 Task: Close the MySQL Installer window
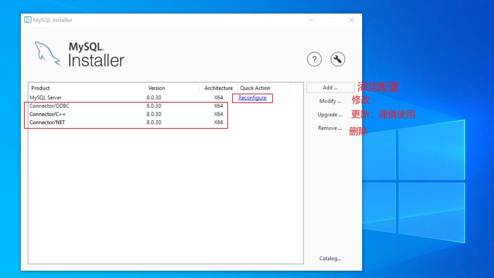pyautogui.click(x=352, y=20)
